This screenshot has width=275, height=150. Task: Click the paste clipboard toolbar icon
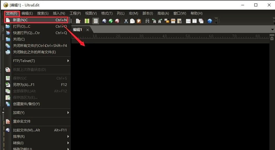pos(139,21)
